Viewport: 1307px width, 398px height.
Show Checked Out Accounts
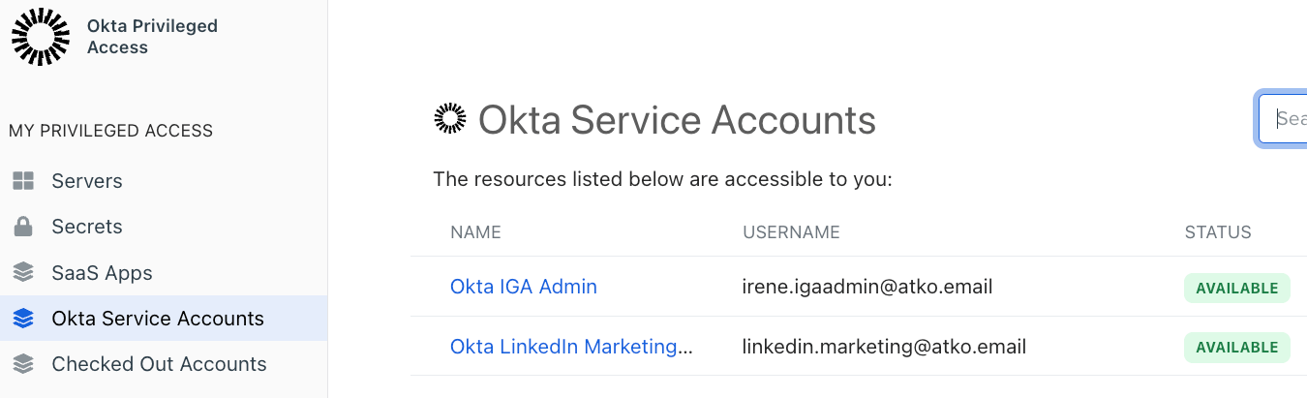tap(159, 364)
